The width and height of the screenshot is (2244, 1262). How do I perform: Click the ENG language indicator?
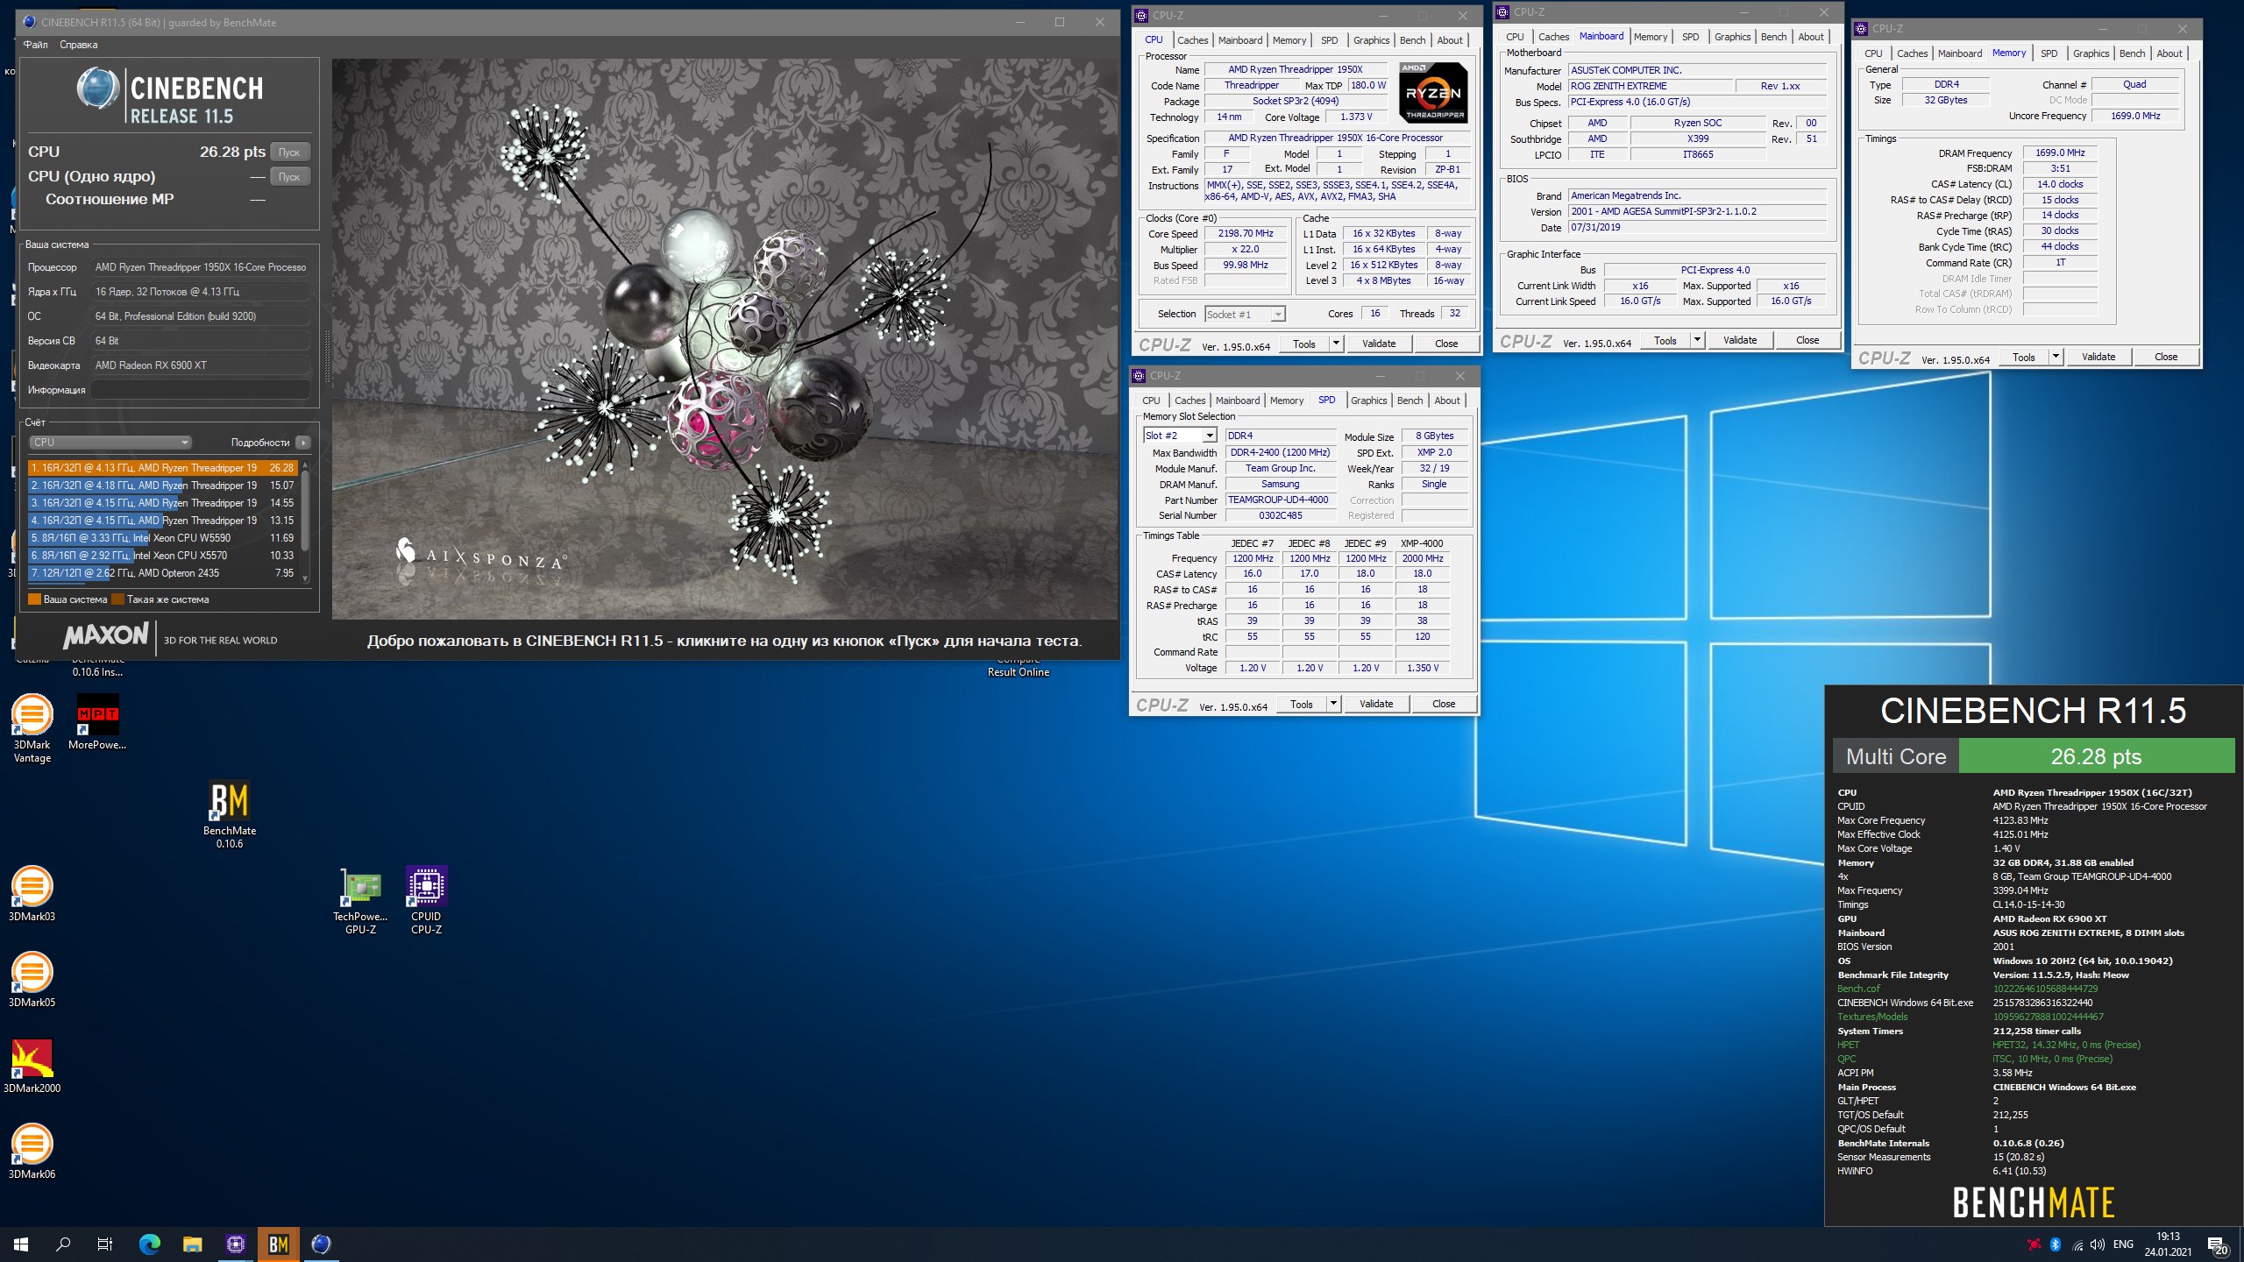pyautogui.click(x=2123, y=1244)
